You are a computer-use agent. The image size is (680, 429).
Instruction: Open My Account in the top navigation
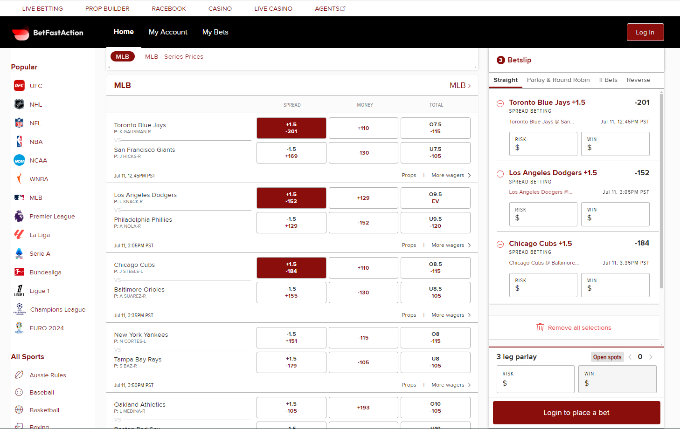tap(168, 32)
